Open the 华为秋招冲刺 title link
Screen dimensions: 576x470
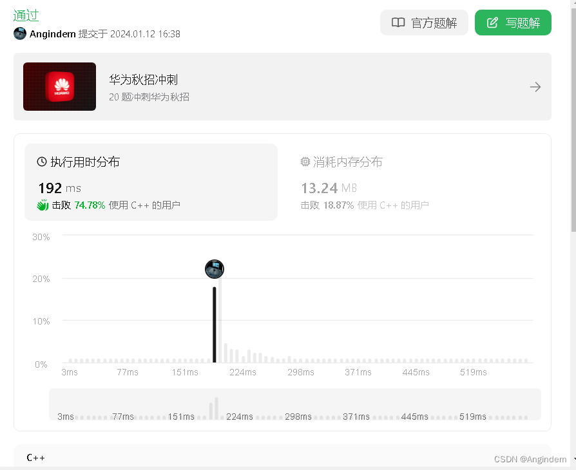coord(143,80)
